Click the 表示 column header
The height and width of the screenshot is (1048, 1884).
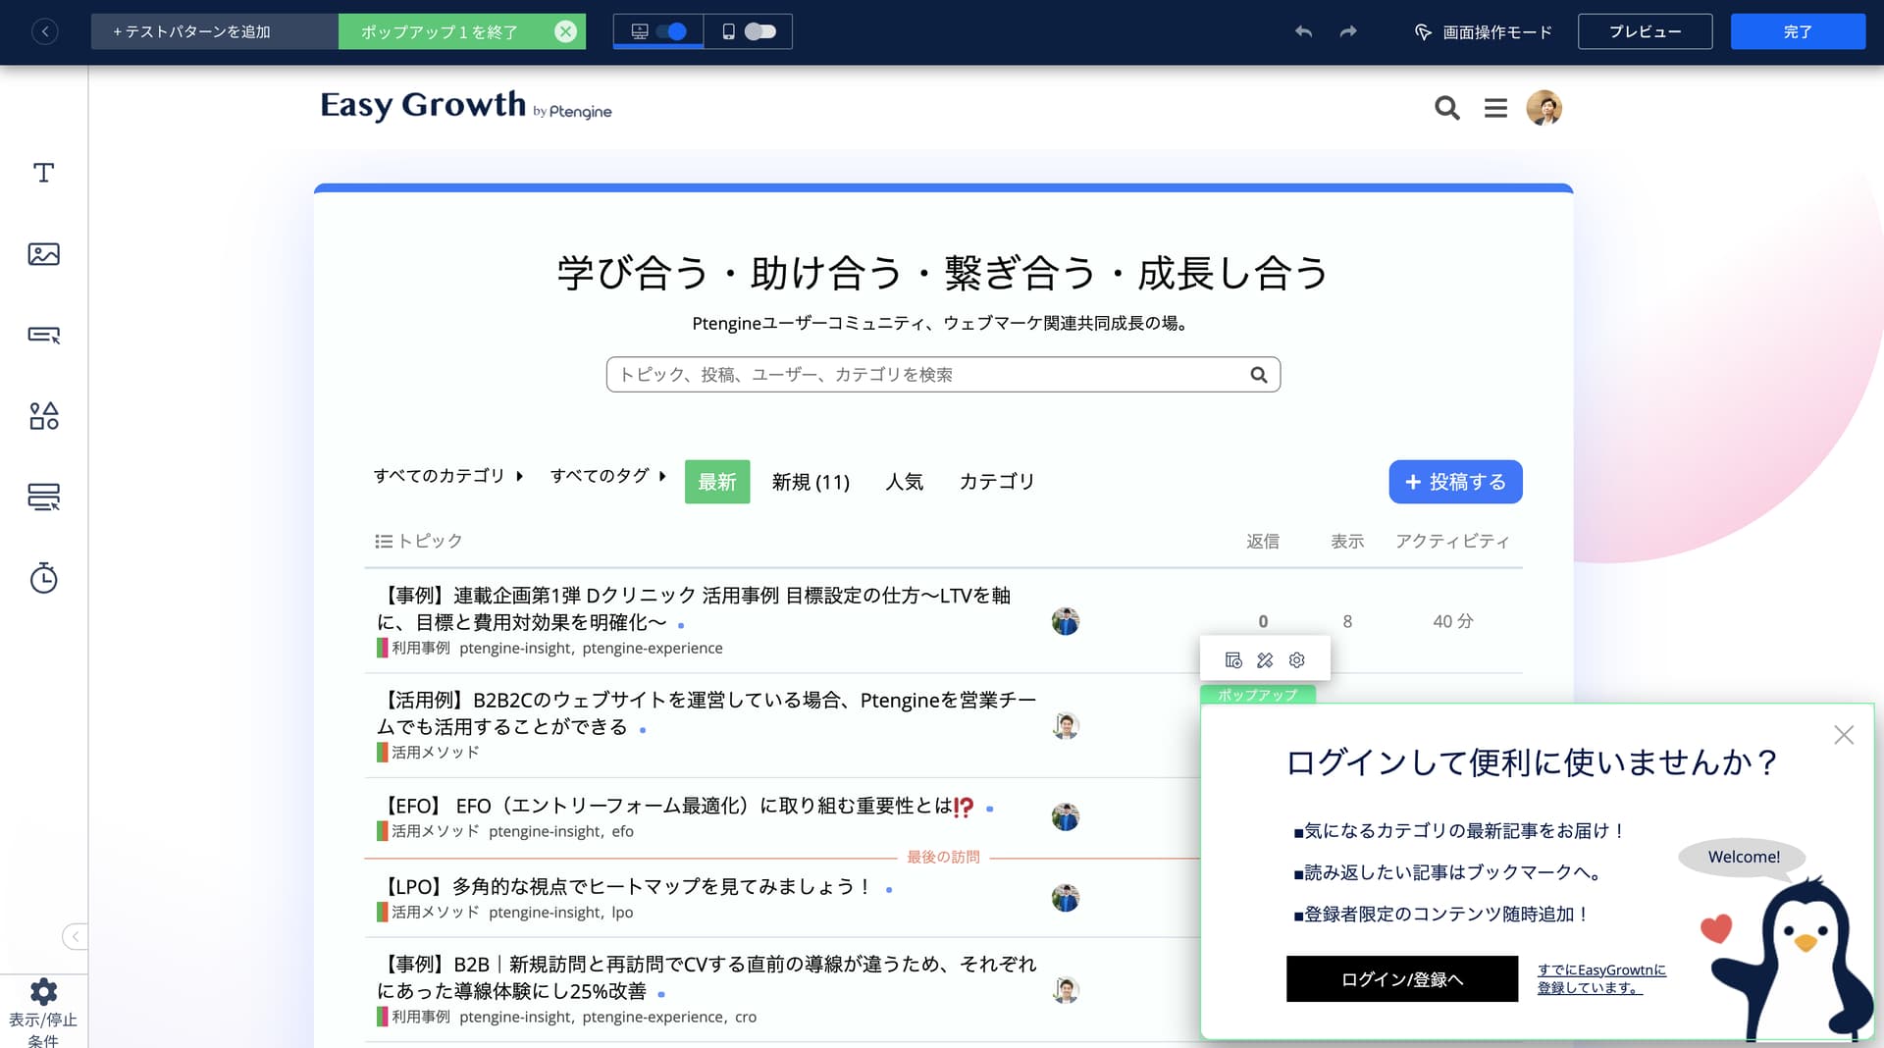[1347, 541]
